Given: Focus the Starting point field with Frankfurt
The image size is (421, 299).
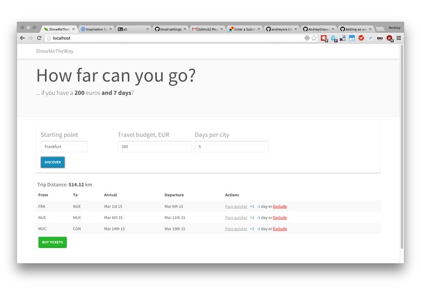Looking at the screenshot, I should [x=64, y=146].
